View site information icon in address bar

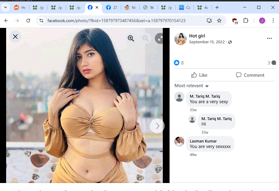pos(41,21)
